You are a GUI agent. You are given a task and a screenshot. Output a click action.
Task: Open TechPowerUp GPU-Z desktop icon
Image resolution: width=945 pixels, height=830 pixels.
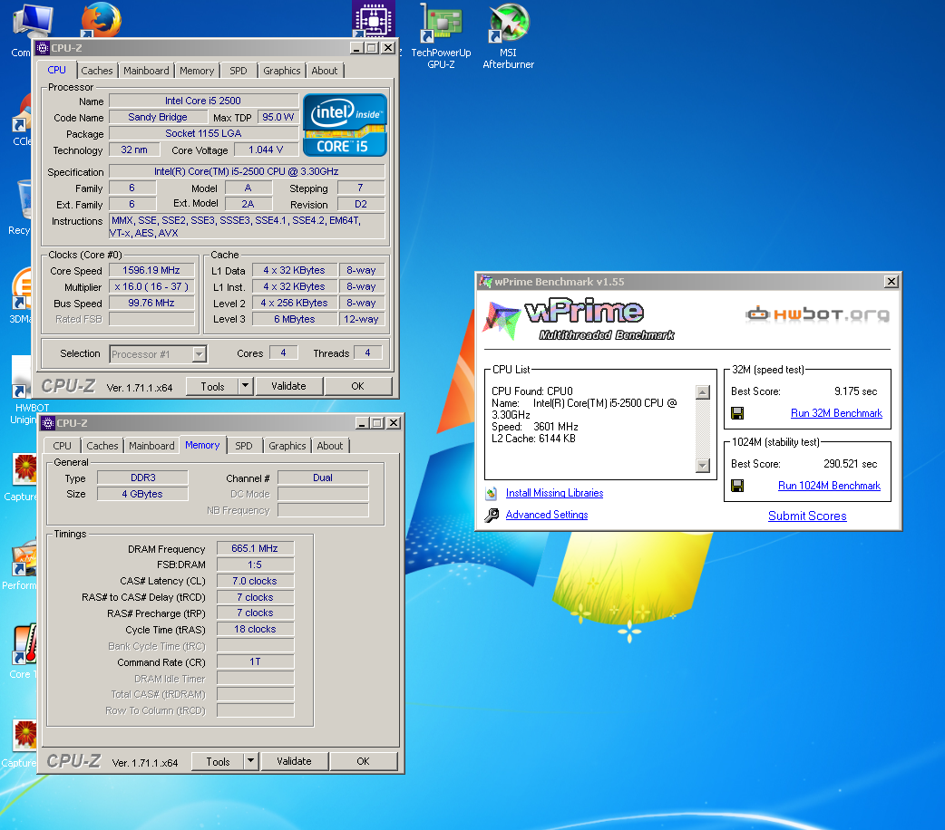pyautogui.click(x=441, y=36)
